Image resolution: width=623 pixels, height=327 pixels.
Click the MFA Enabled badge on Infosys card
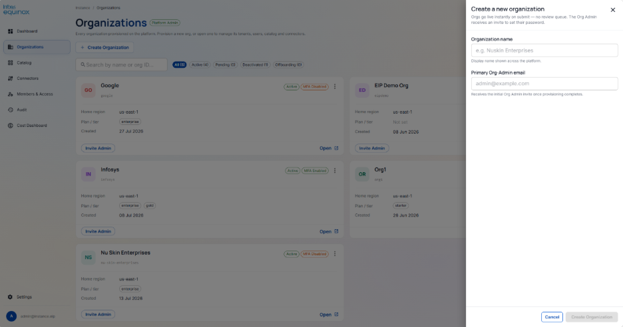click(315, 171)
